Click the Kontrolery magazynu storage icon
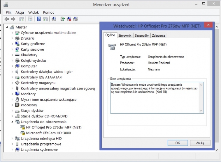Screen dimensions: 221x162 17,83
